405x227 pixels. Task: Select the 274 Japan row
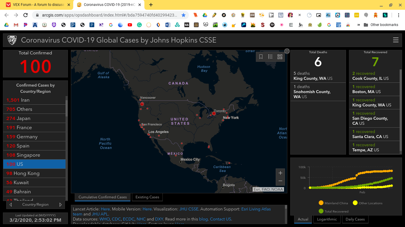(x=34, y=118)
